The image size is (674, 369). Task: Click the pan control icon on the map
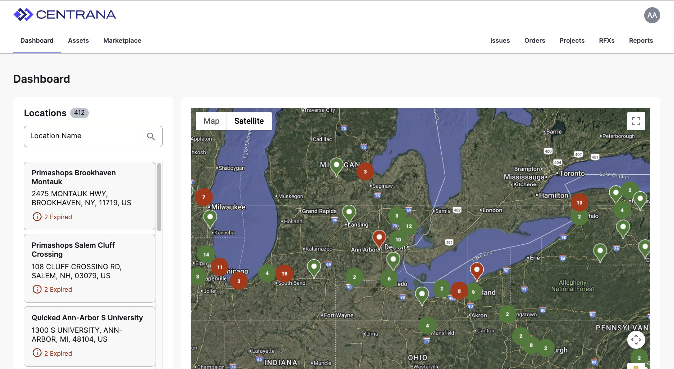636,339
